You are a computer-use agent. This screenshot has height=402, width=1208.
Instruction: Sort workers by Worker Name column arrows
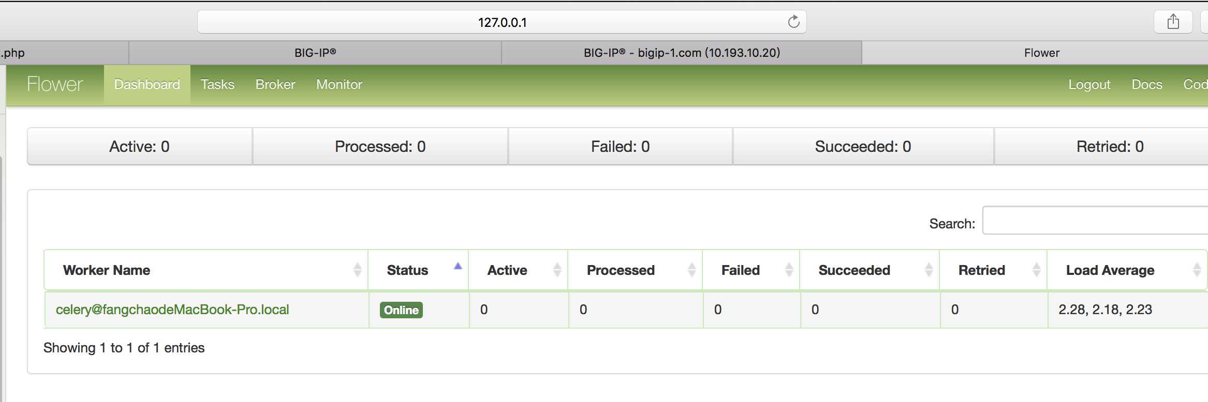tap(357, 270)
